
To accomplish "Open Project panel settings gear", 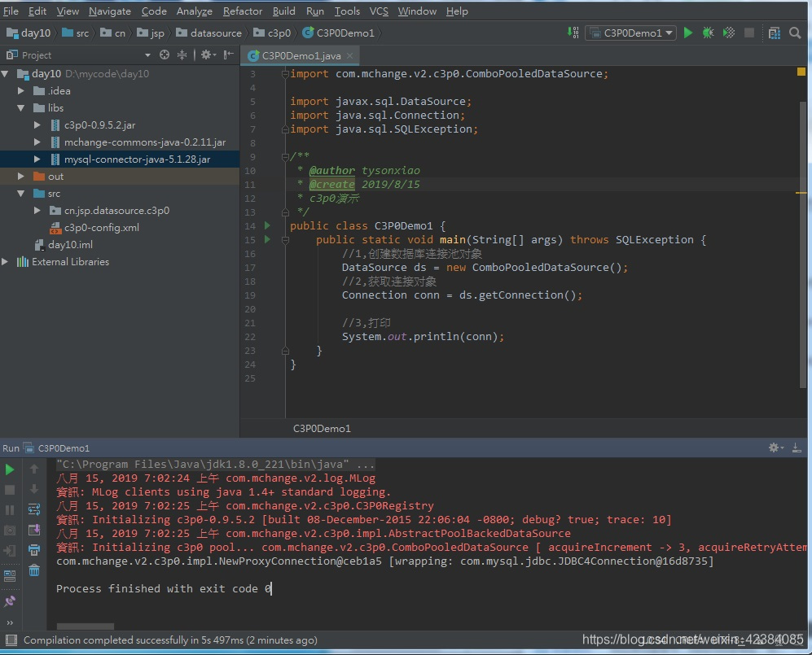I will click(208, 55).
